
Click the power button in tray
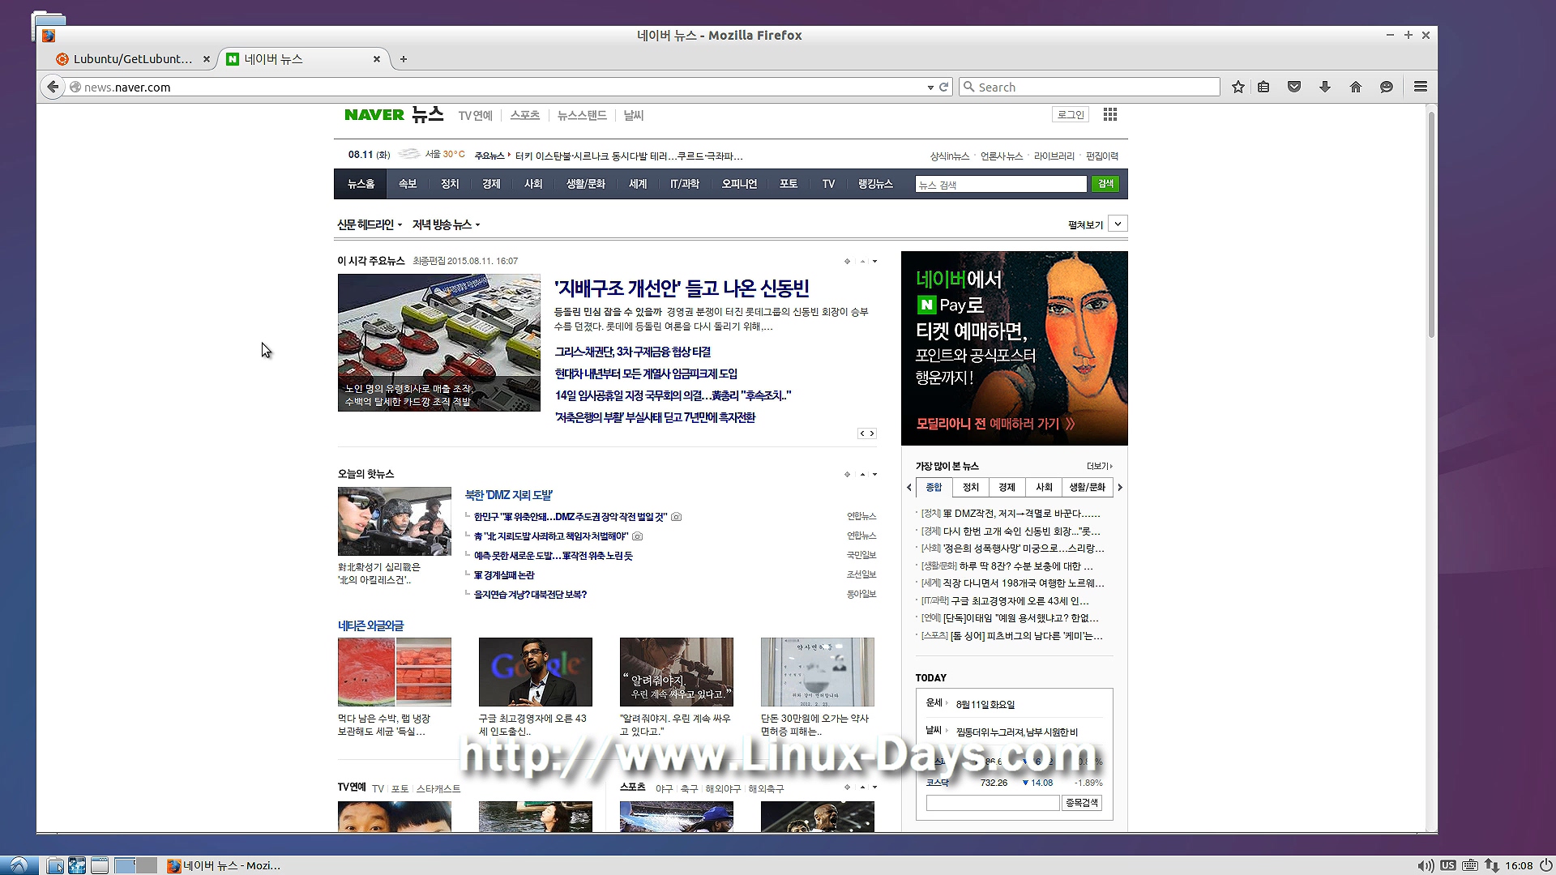(1545, 865)
